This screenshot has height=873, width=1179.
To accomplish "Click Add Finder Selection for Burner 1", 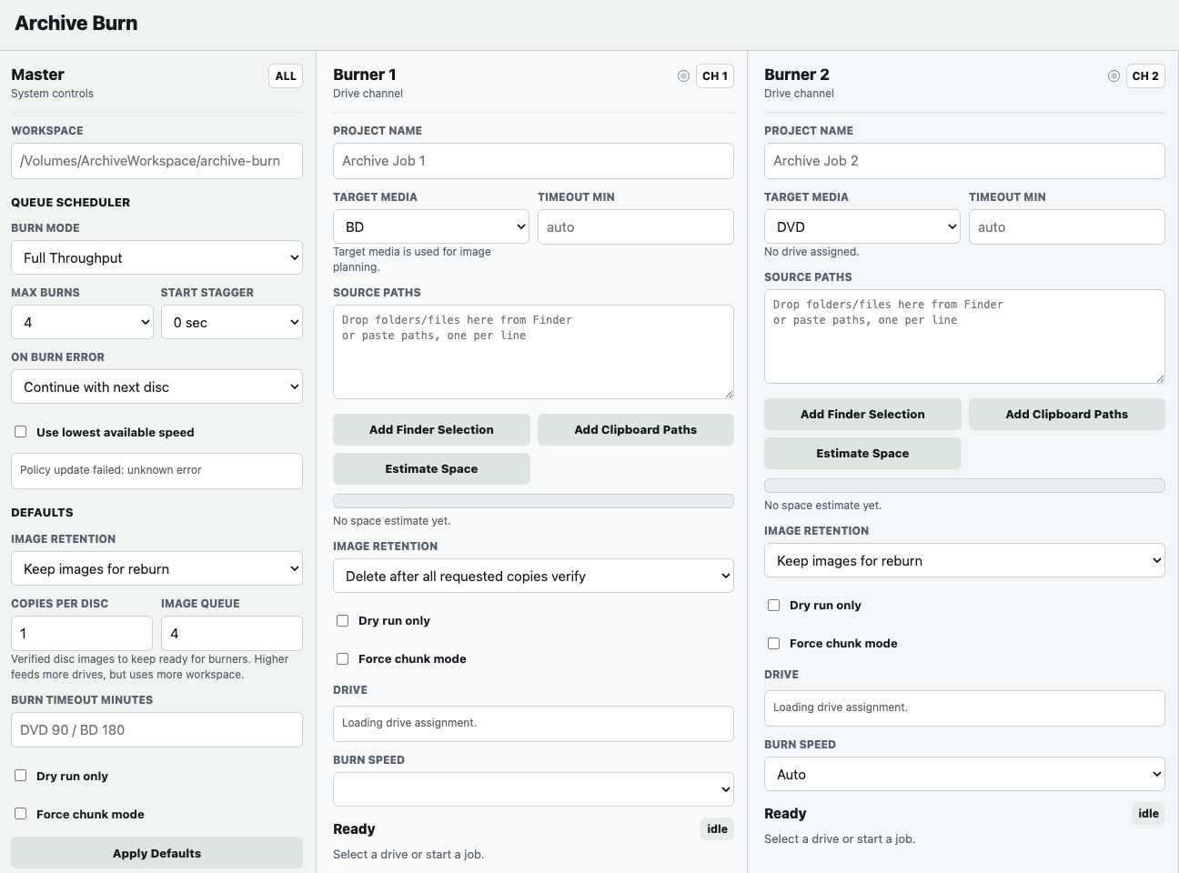I will coord(431,429).
